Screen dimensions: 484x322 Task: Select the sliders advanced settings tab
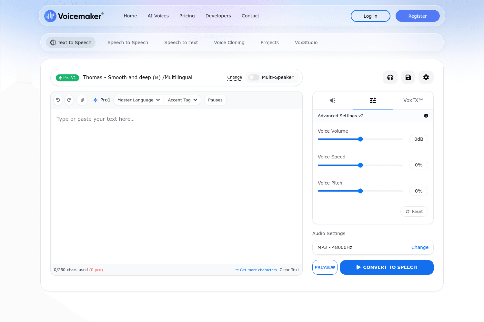(x=373, y=100)
